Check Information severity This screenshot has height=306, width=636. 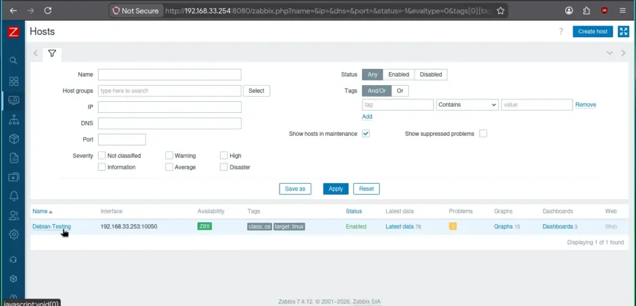click(x=102, y=167)
